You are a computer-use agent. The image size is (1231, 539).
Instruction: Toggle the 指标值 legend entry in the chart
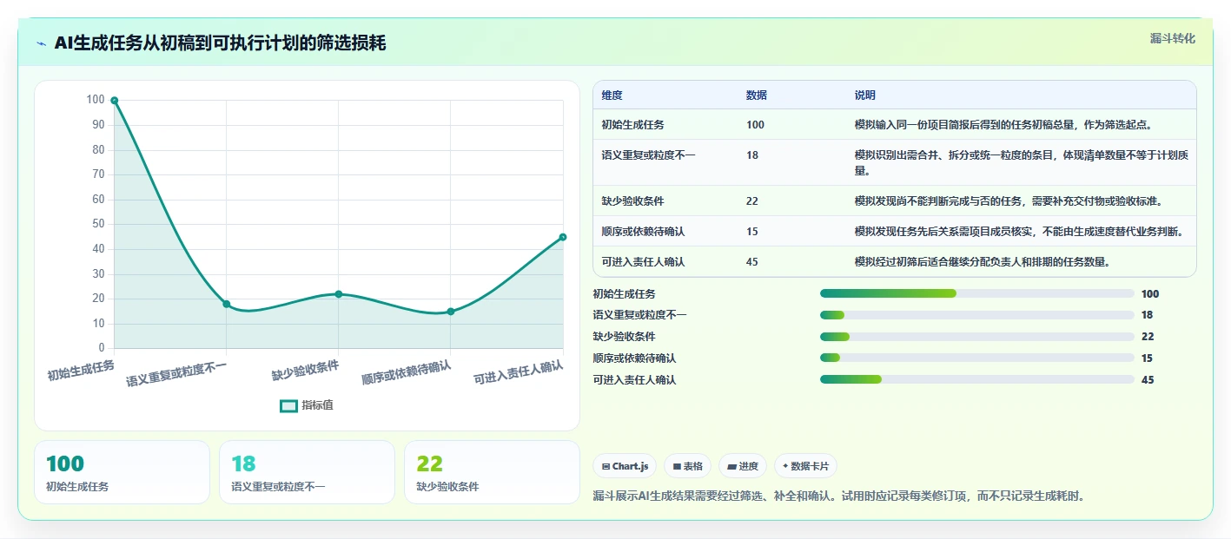(307, 405)
